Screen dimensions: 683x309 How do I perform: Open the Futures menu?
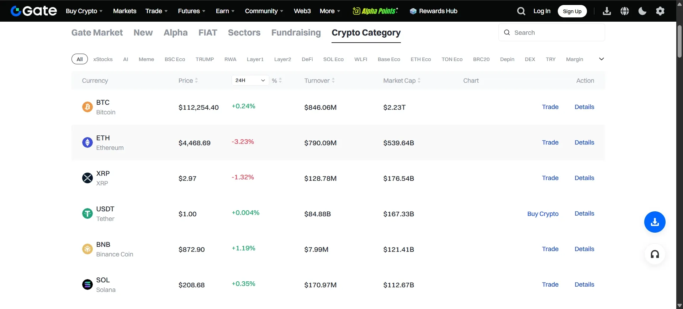pos(192,11)
